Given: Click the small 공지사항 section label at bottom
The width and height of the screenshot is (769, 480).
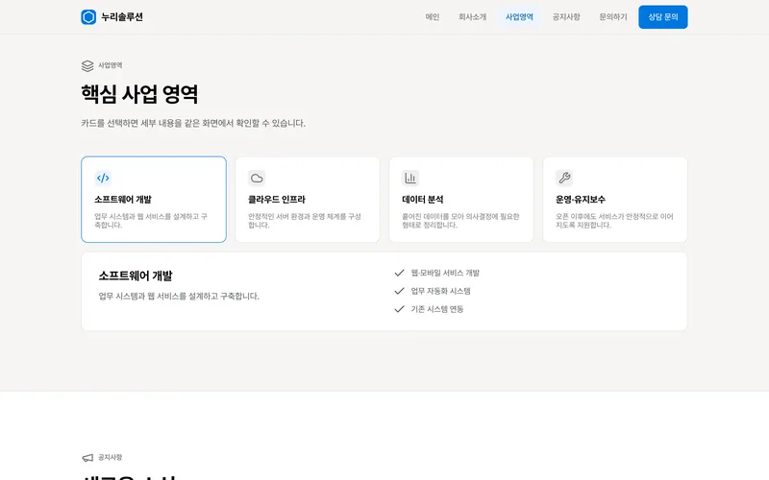Looking at the screenshot, I should [x=111, y=458].
